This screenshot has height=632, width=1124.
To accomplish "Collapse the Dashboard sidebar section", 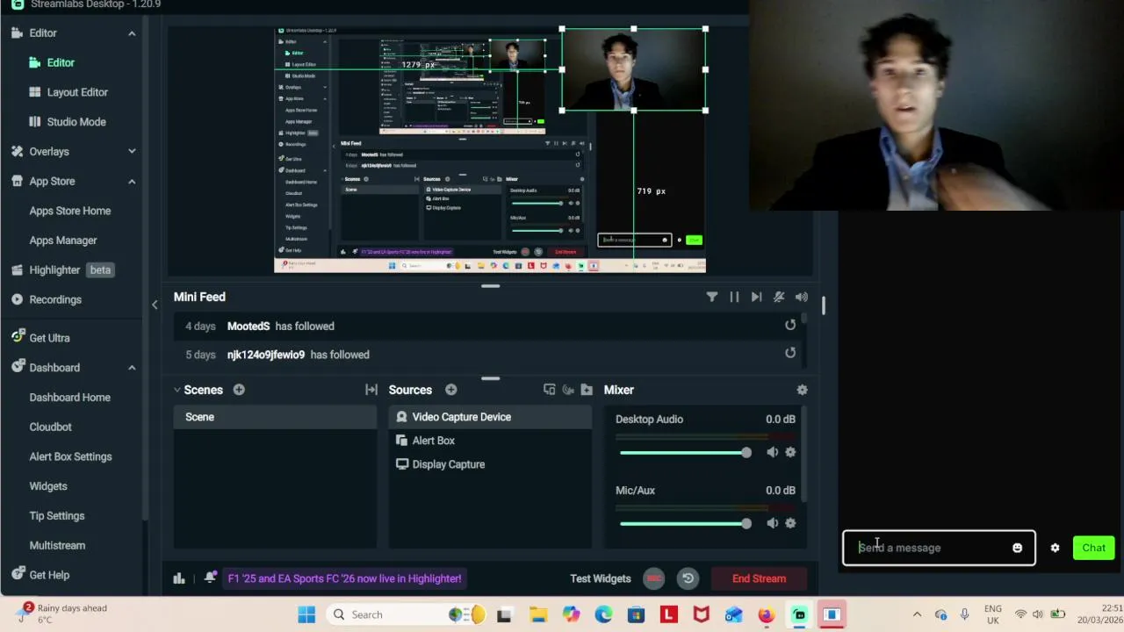I will [x=132, y=368].
